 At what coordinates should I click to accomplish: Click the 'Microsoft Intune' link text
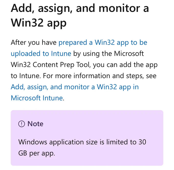point(37,98)
